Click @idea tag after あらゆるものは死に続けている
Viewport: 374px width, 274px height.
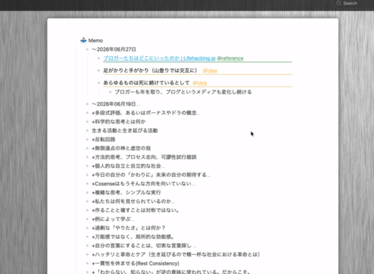(x=199, y=83)
